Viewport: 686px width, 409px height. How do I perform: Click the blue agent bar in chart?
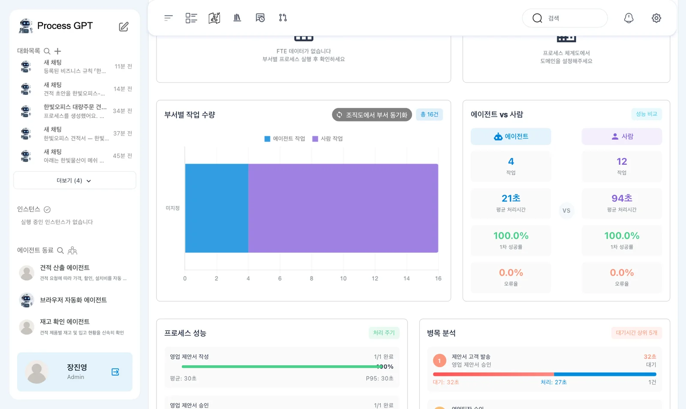click(217, 208)
